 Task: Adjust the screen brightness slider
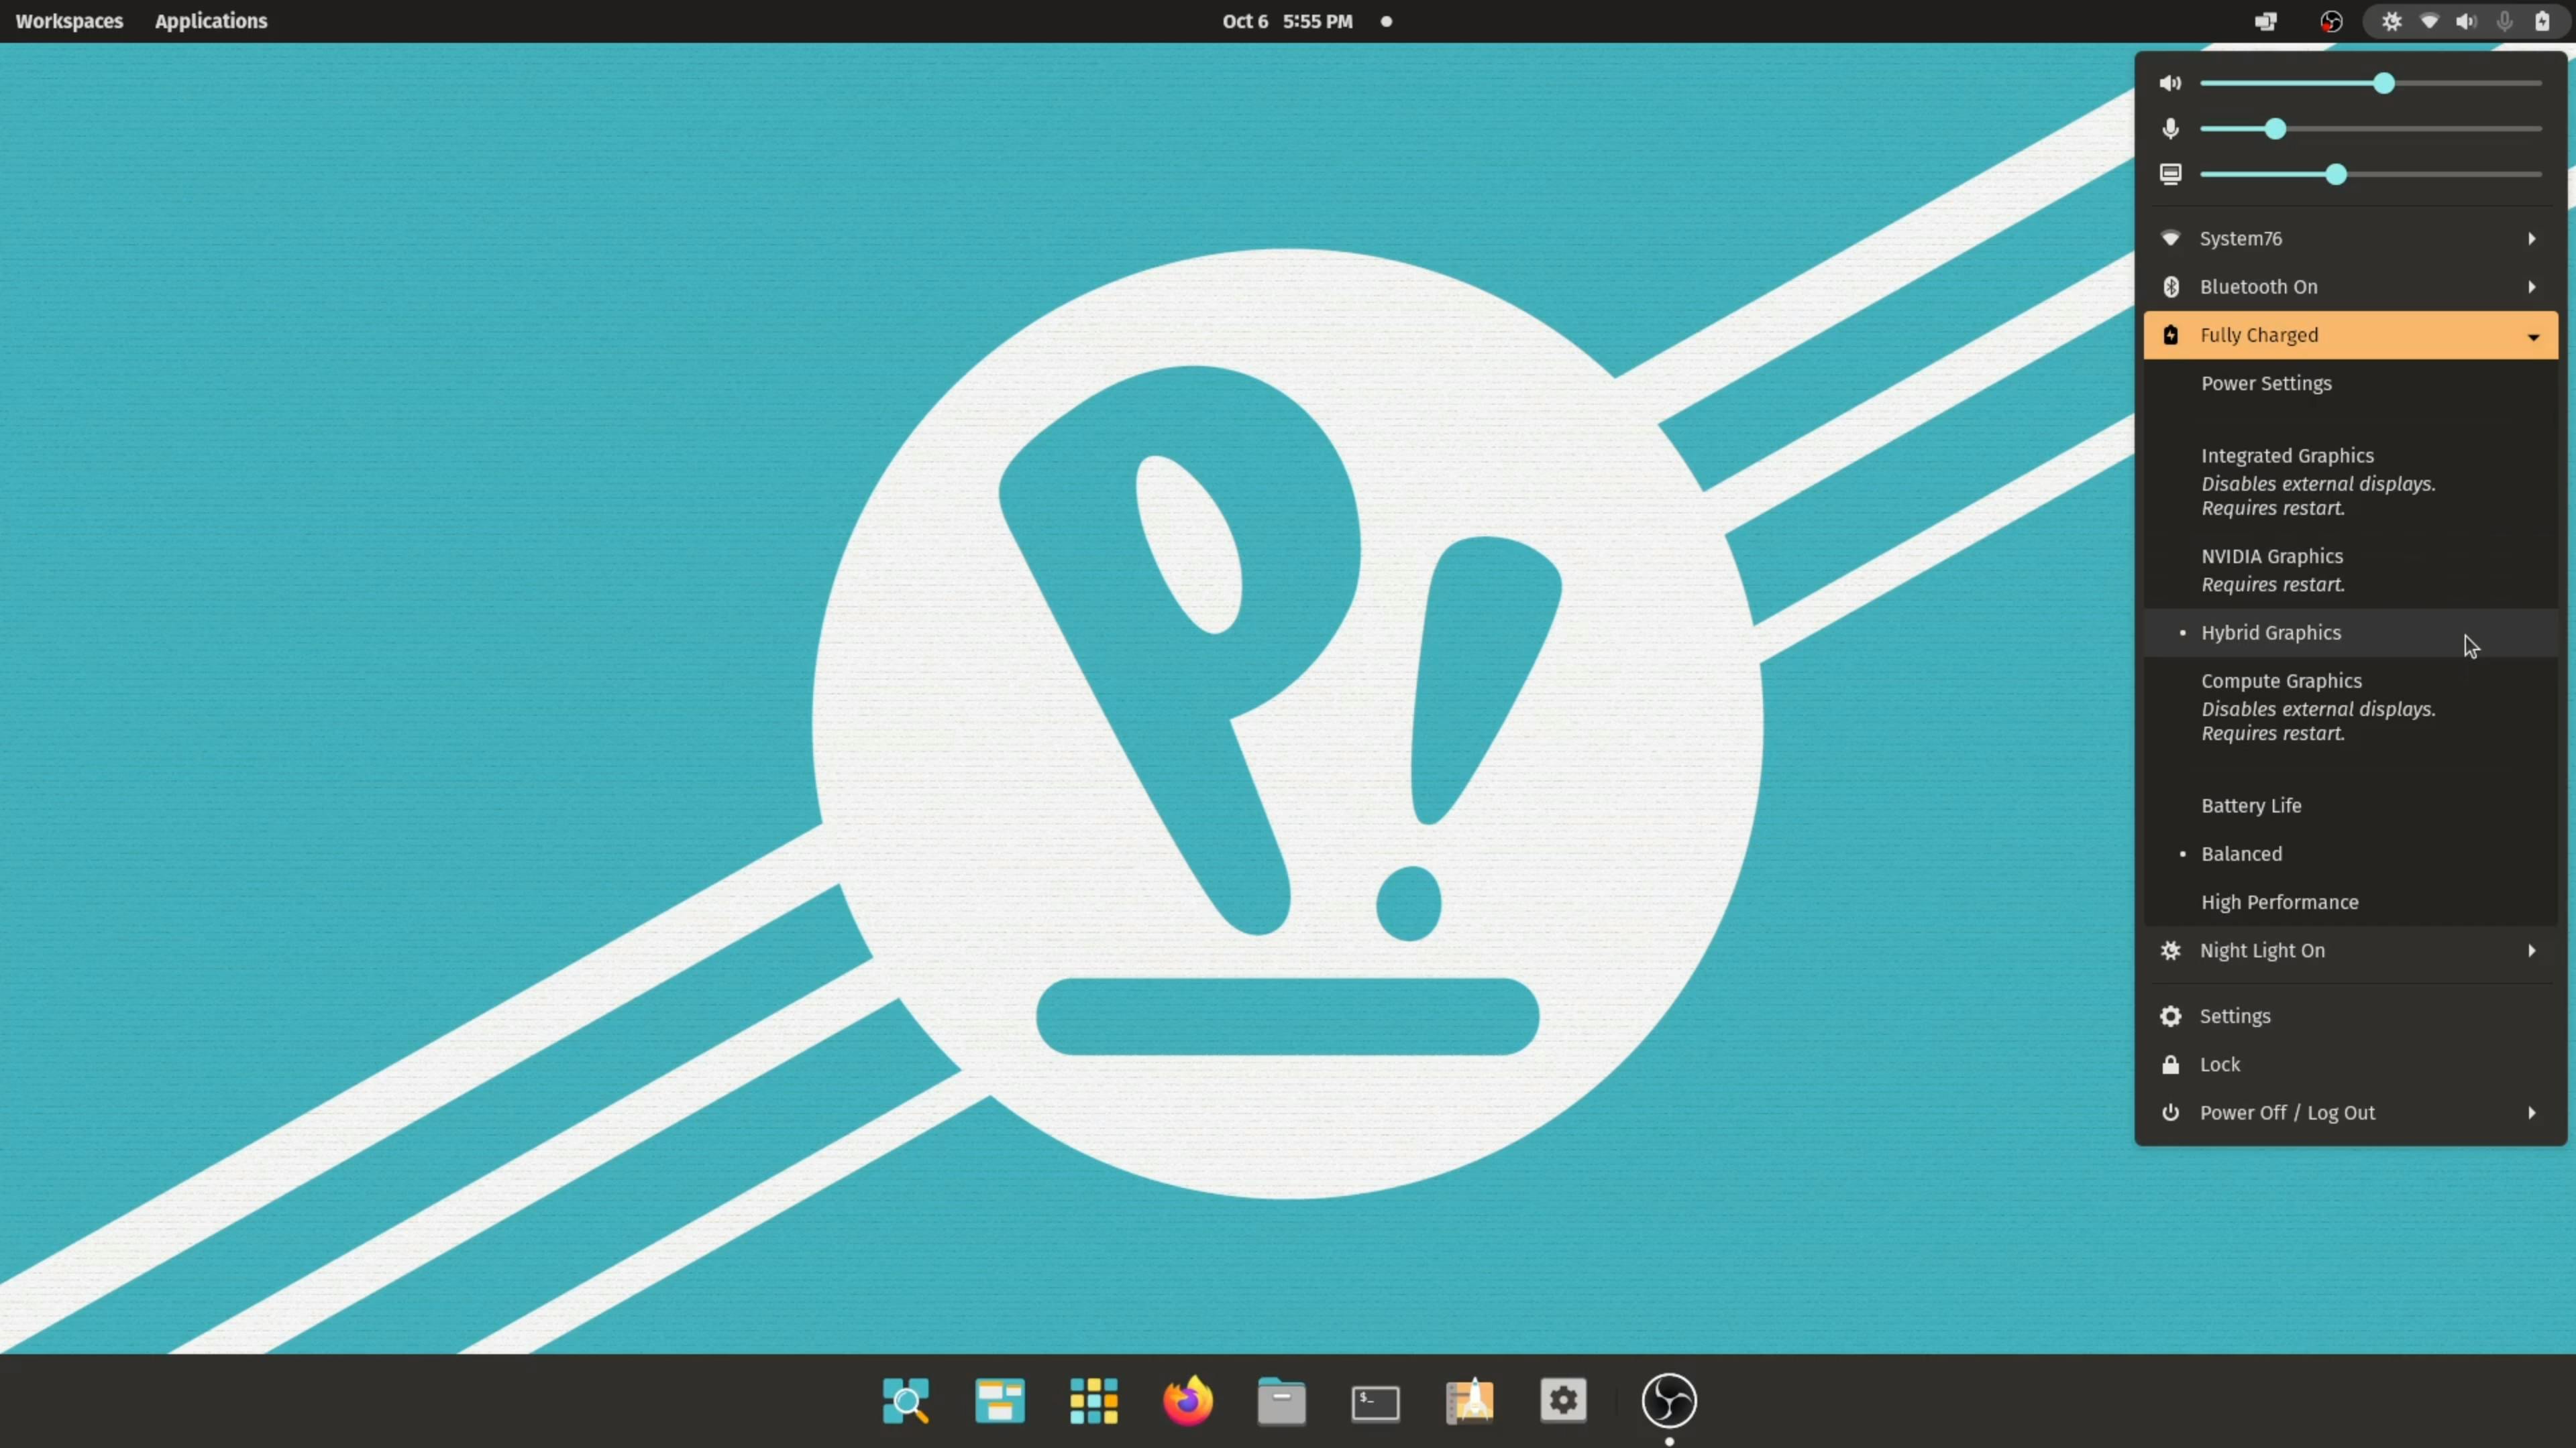(x=2371, y=175)
